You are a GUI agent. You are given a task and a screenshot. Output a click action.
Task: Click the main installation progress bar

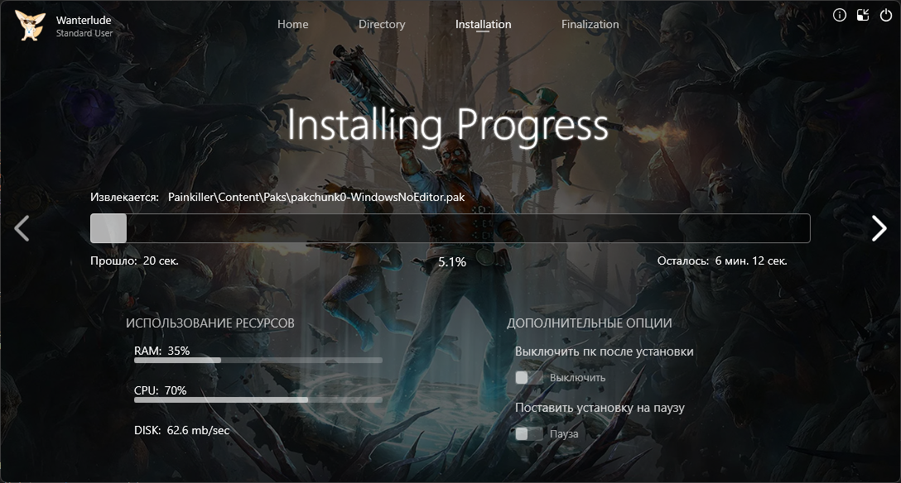click(x=450, y=228)
